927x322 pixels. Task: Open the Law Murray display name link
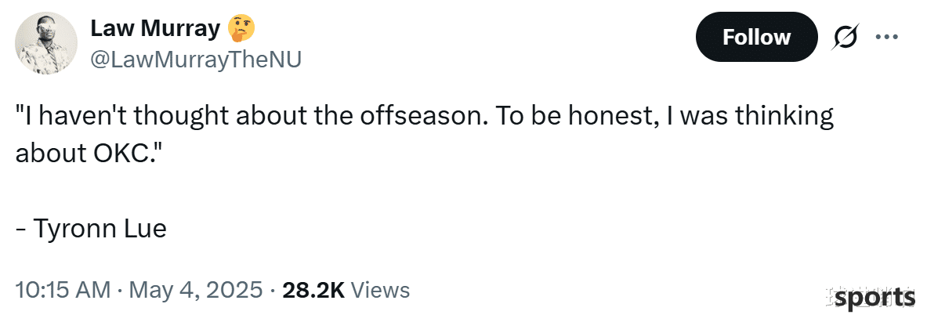click(x=155, y=27)
